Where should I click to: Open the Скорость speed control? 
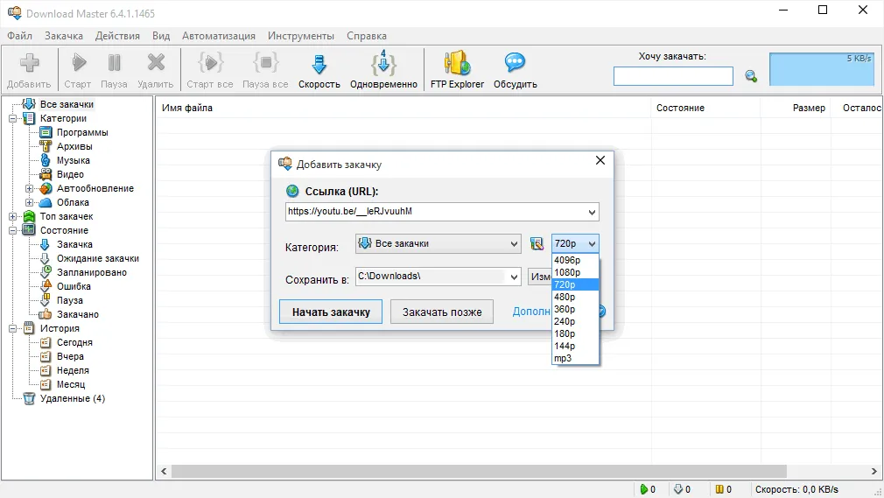[x=319, y=70]
